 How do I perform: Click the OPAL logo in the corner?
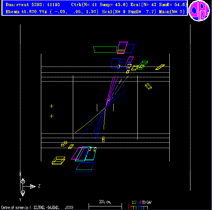(x=199, y=11)
